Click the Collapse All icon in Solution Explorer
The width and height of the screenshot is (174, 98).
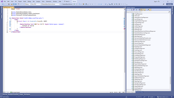(140, 10)
